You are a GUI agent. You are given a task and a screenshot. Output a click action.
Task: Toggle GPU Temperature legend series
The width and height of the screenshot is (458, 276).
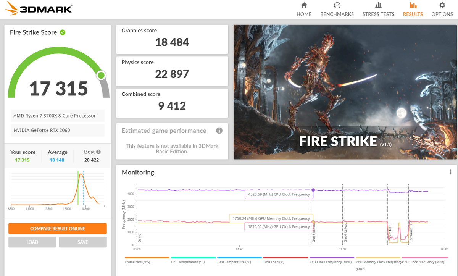[239, 260]
